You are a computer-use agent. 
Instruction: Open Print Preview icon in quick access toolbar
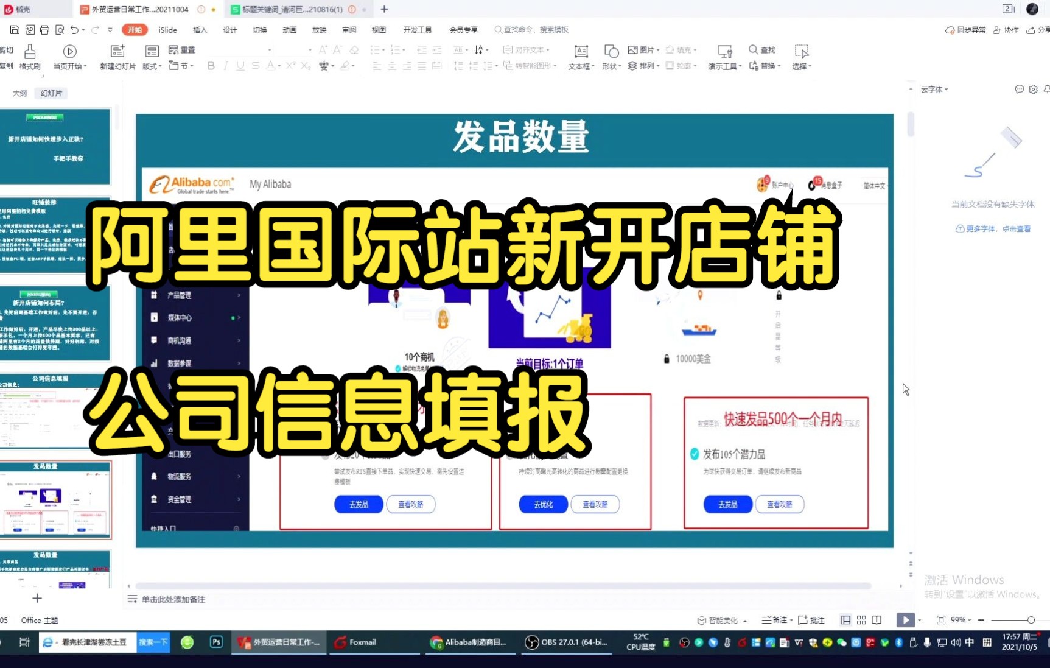[x=60, y=30]
